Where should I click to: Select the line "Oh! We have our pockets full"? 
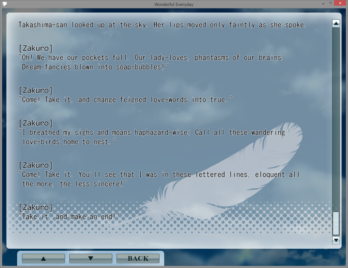pos(151,62)
